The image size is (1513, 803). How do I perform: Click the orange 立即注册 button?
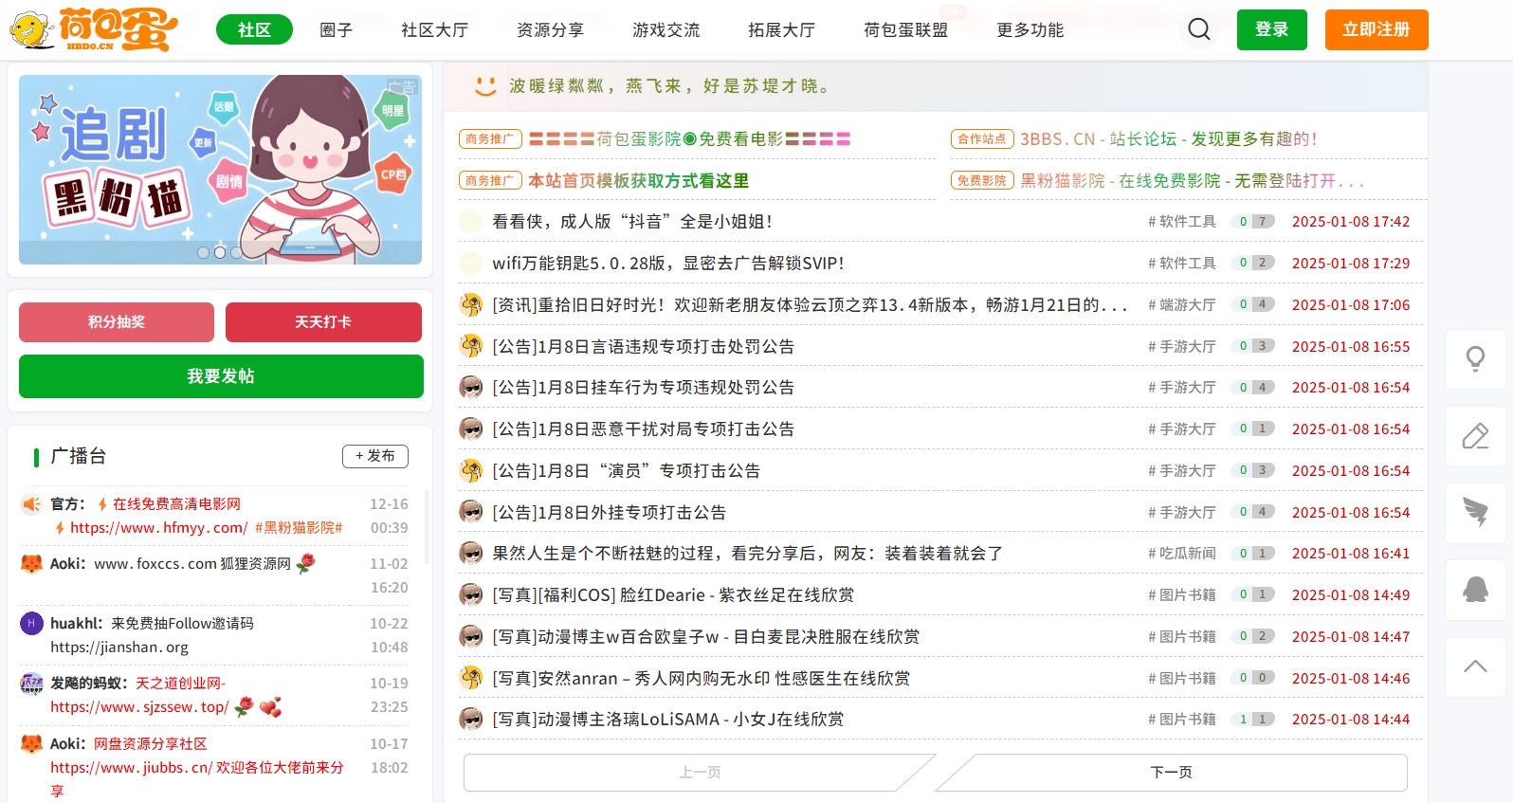1376,29
